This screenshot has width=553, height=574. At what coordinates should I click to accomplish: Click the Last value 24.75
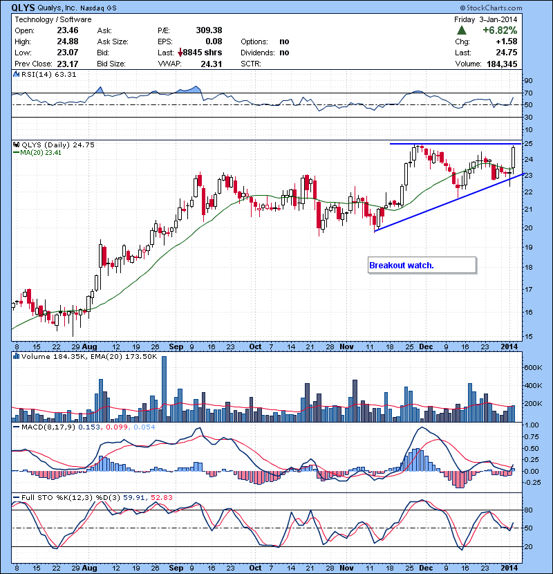coord(507,53)
